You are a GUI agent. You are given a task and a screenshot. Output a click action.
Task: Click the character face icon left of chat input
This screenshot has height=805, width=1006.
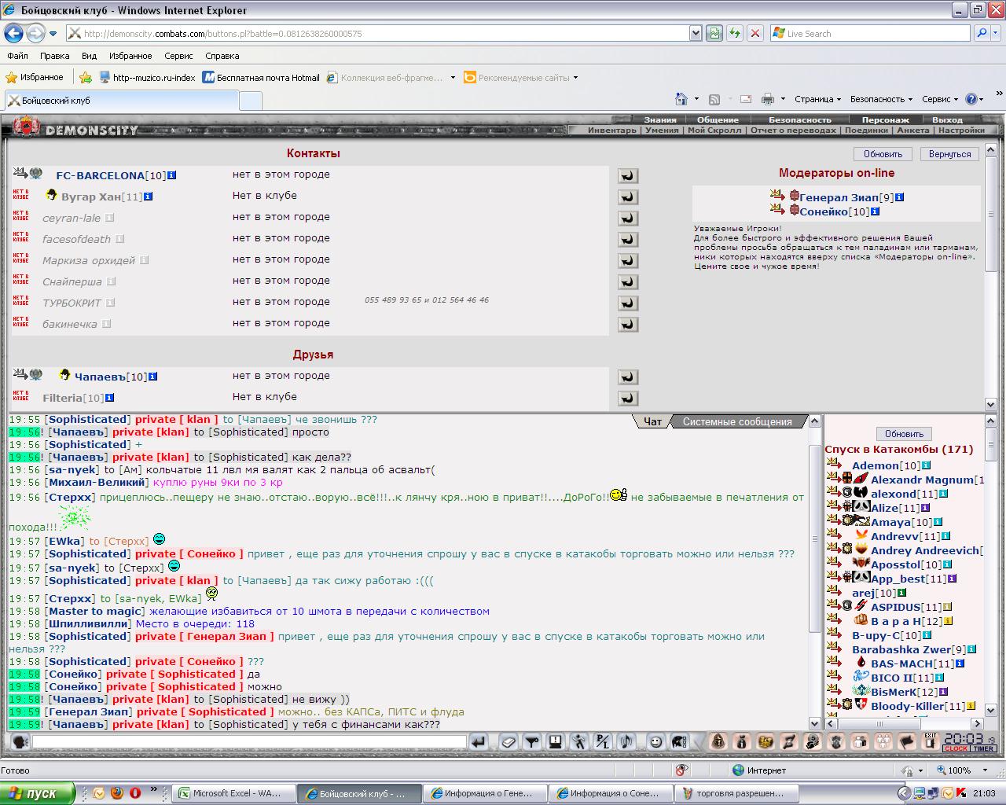(20, 741)
